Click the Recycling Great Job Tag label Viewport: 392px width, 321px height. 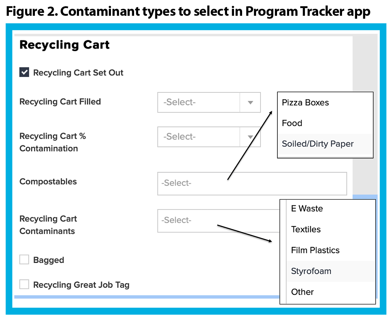(x=81, y=285)
